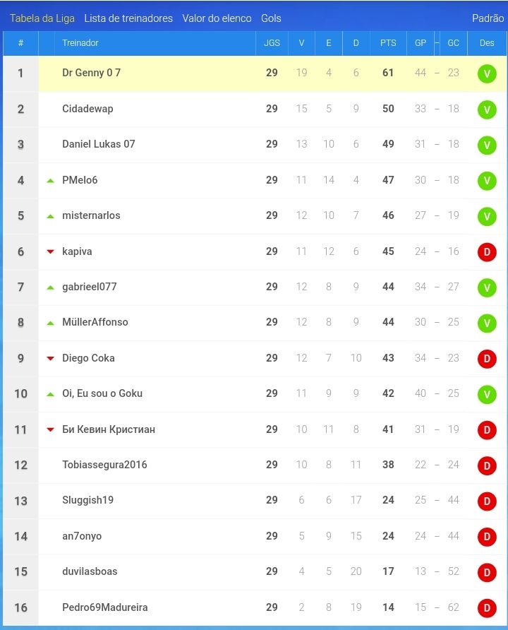Click the Des column header
Viewport: 508px width, 630px height.
pyautogui.click(x=487, y=43)
